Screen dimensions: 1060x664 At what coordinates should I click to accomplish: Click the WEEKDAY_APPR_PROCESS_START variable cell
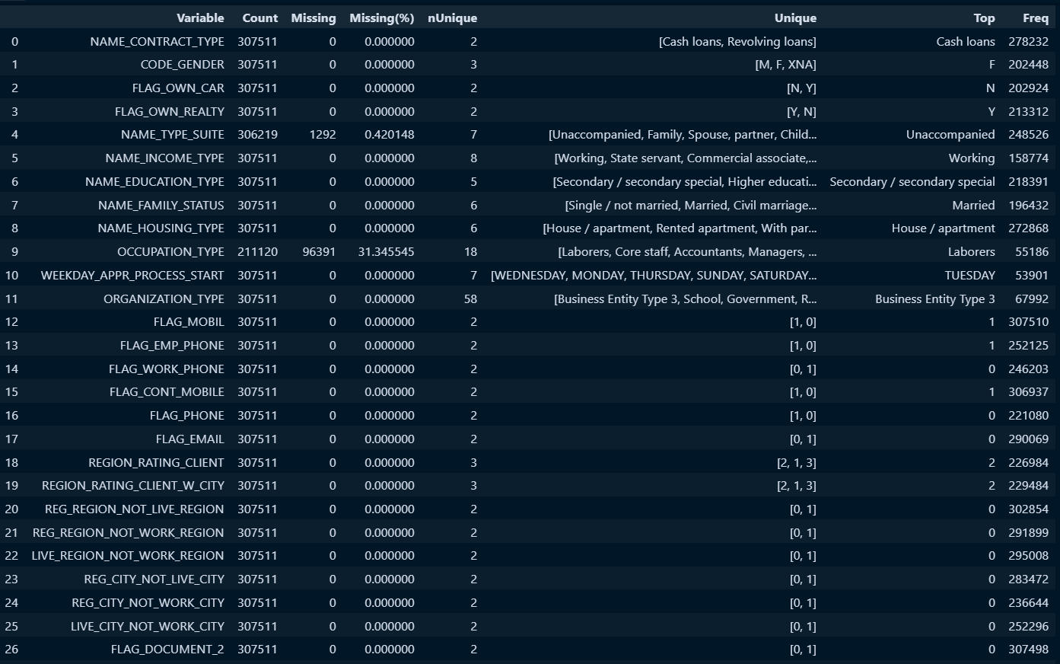(x=132, y=276)
